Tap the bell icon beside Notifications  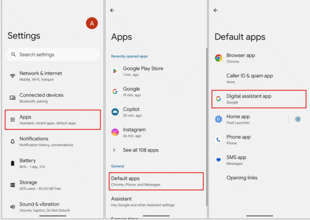(x=13, y=142)
